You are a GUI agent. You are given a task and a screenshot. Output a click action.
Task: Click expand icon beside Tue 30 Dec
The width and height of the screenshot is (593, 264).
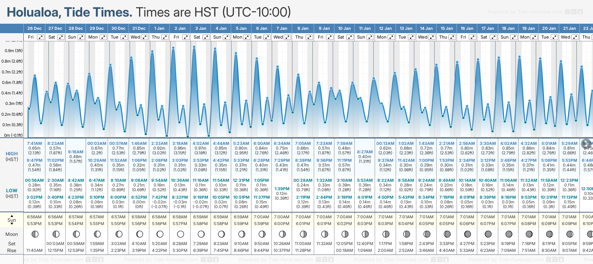coord(124,37)
